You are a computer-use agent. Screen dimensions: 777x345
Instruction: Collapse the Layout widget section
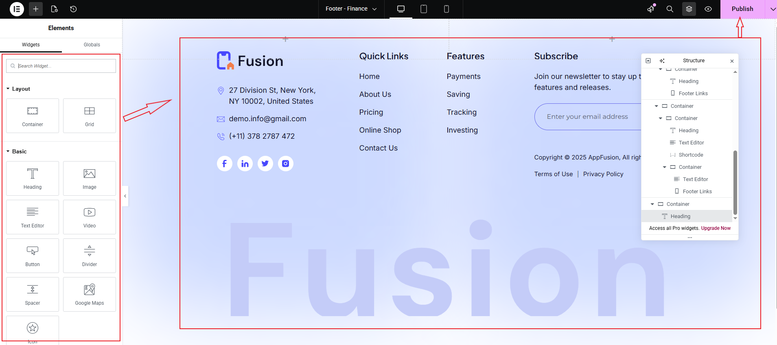tap(18, 89)
